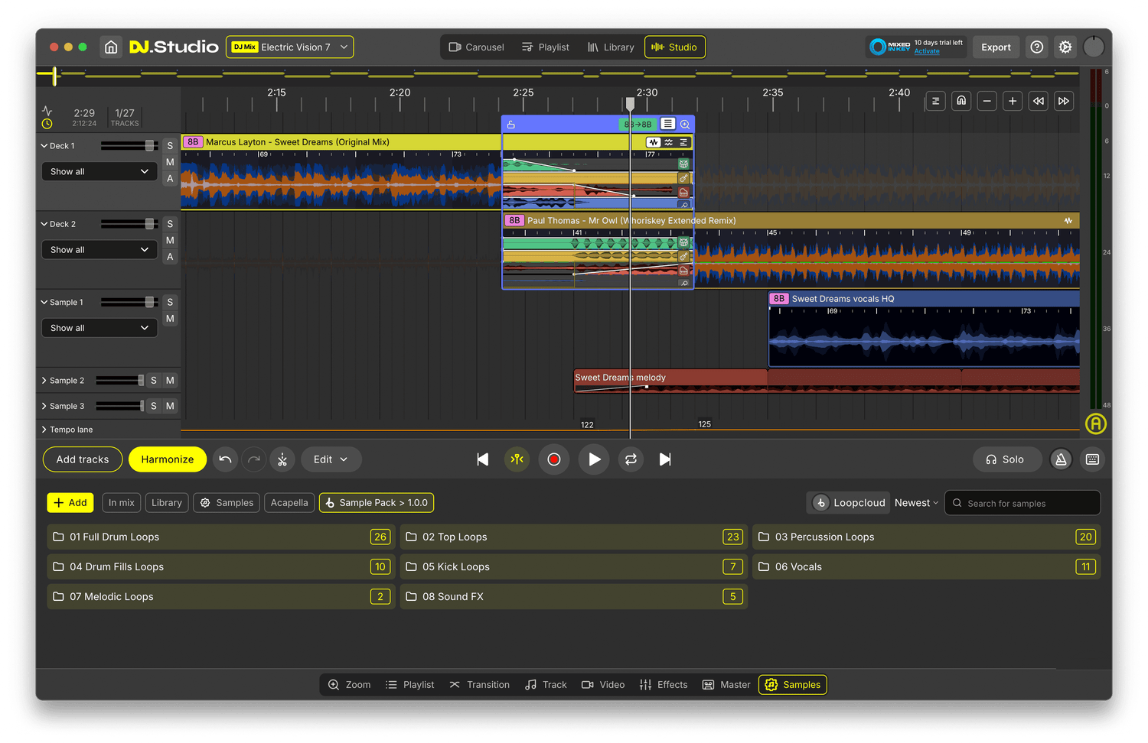This screenshot has width=1148, height=743.
Task: Skip to the next transition
Action: [x=665, y=459]
